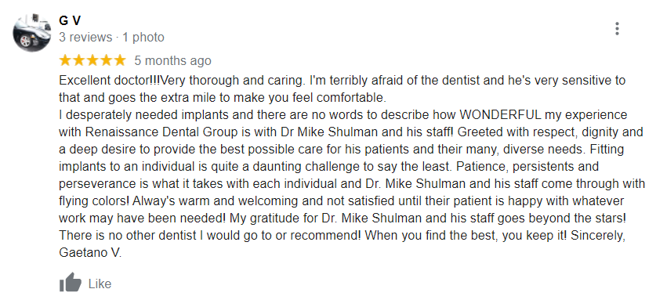Select the fifth star of the rating

pos(120,60)
